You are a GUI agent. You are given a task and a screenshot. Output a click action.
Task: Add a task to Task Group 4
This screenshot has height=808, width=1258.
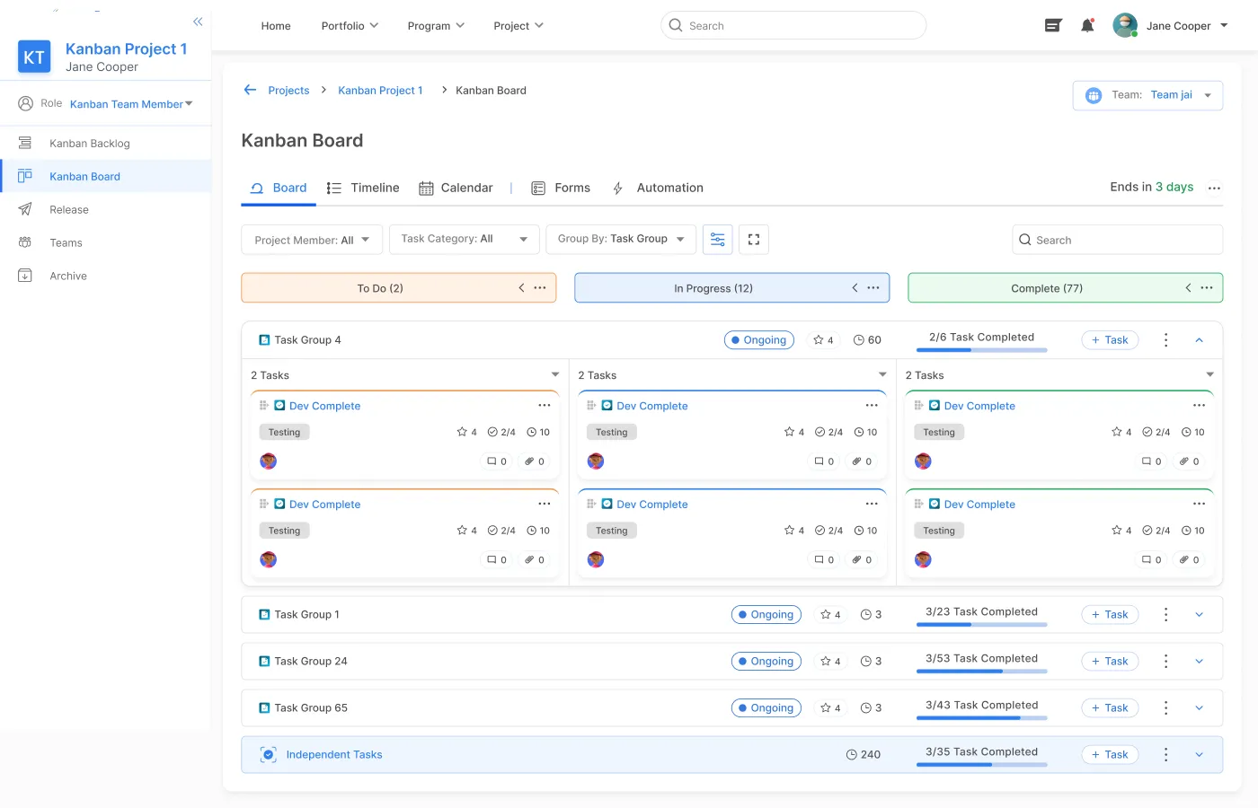pos(1110,340)
